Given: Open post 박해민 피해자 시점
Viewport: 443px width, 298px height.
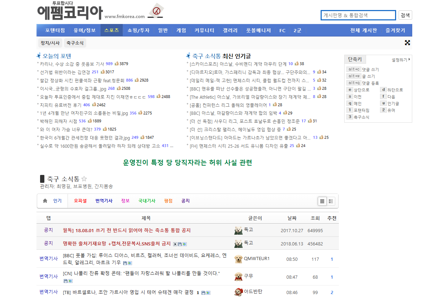Looking at the screenshot, I should pyautogui.click(x=58, y=121).
